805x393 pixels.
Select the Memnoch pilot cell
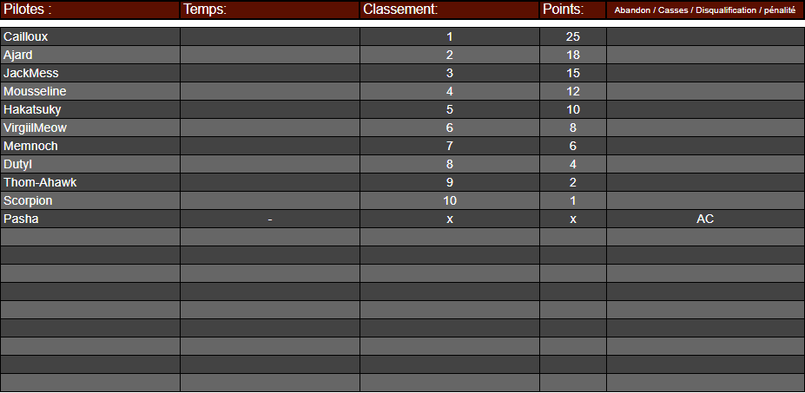(x=89, y=146)
